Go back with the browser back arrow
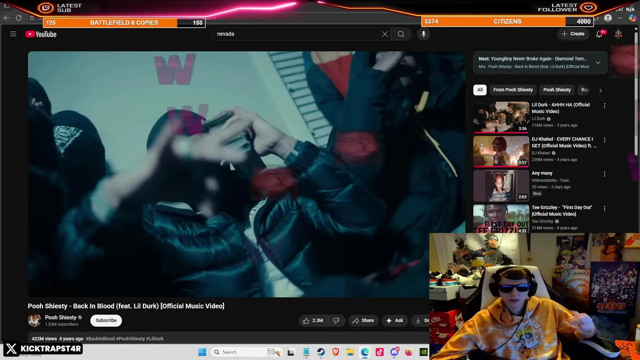Viewport: 640px width, 360px height. 6,18
